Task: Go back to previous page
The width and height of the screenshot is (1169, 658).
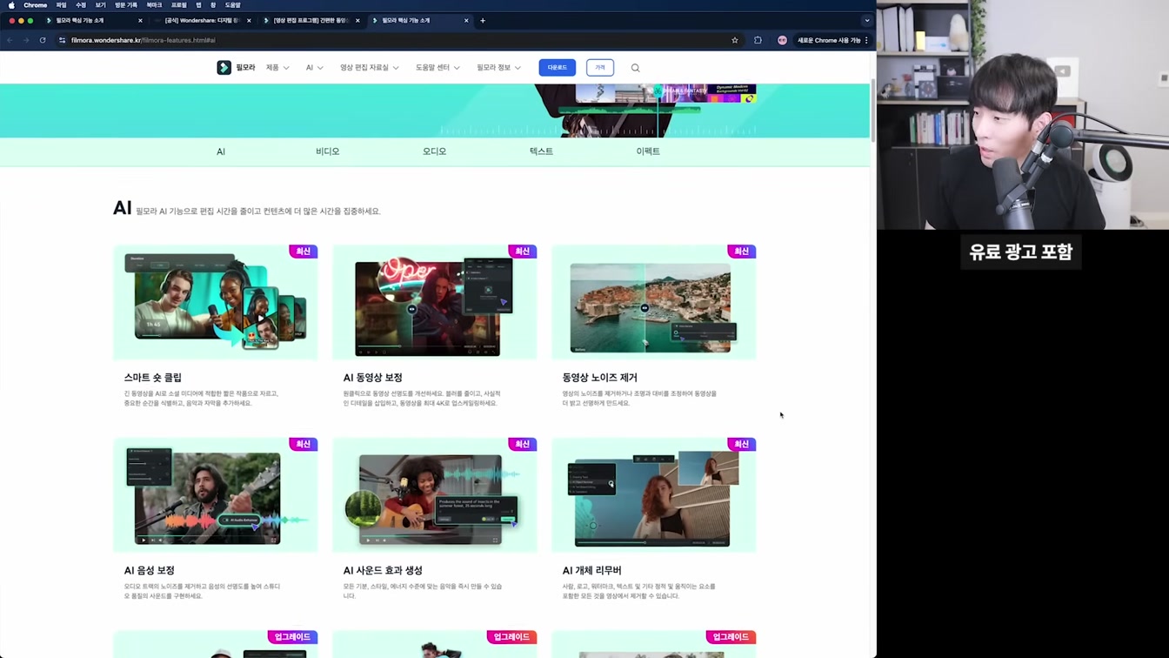Action: 10,40
